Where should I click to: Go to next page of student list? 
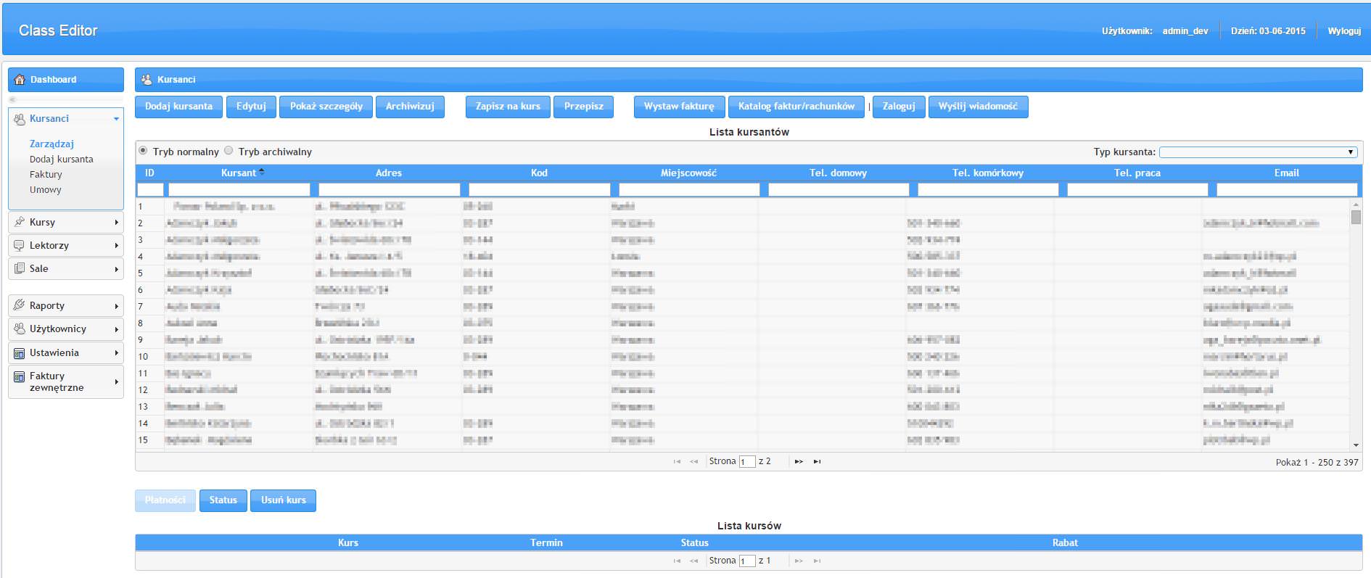point(799,461)
